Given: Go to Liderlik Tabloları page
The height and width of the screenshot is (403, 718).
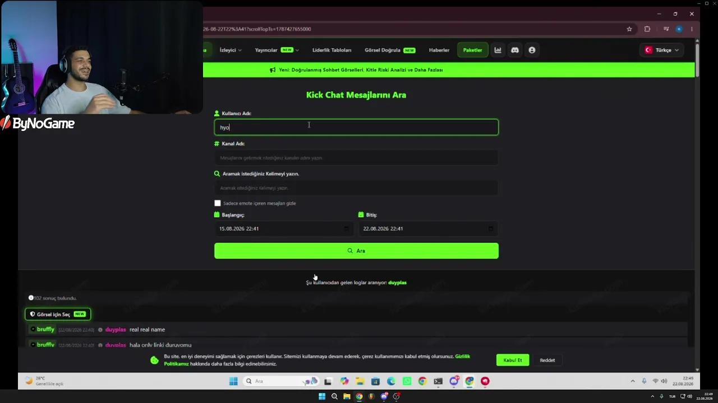Looking at the screenshot, I should point(332,50).
